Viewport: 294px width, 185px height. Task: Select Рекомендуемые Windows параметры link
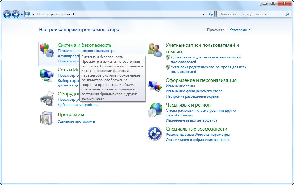(198, 135)
